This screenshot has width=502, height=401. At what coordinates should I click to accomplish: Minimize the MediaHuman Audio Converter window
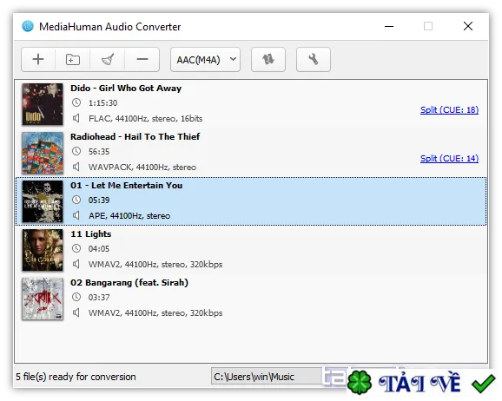pos(389,26)
